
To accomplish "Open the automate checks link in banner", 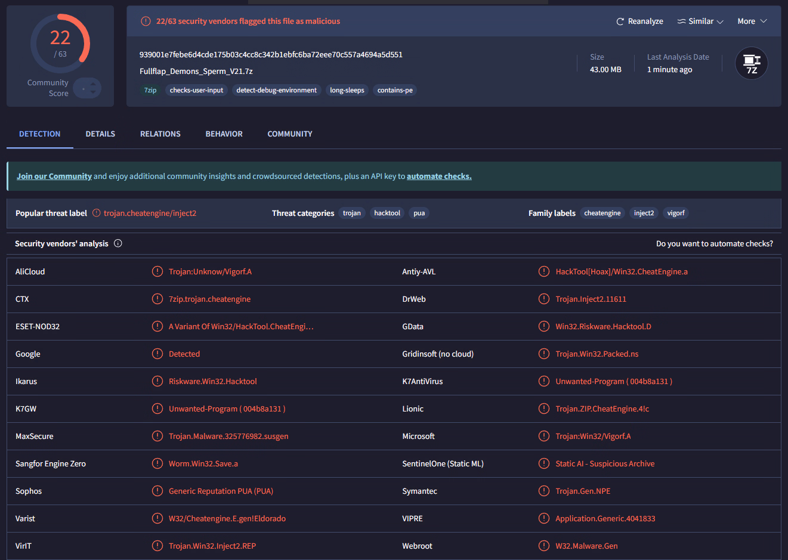I will 439,177.
